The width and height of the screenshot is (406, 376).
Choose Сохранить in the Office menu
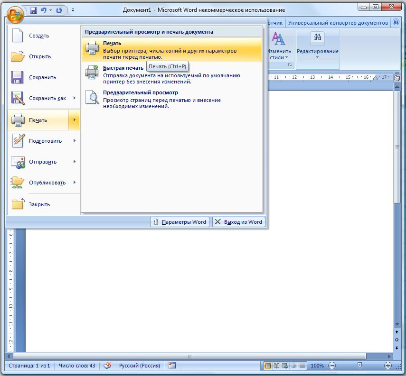point(44,77)
